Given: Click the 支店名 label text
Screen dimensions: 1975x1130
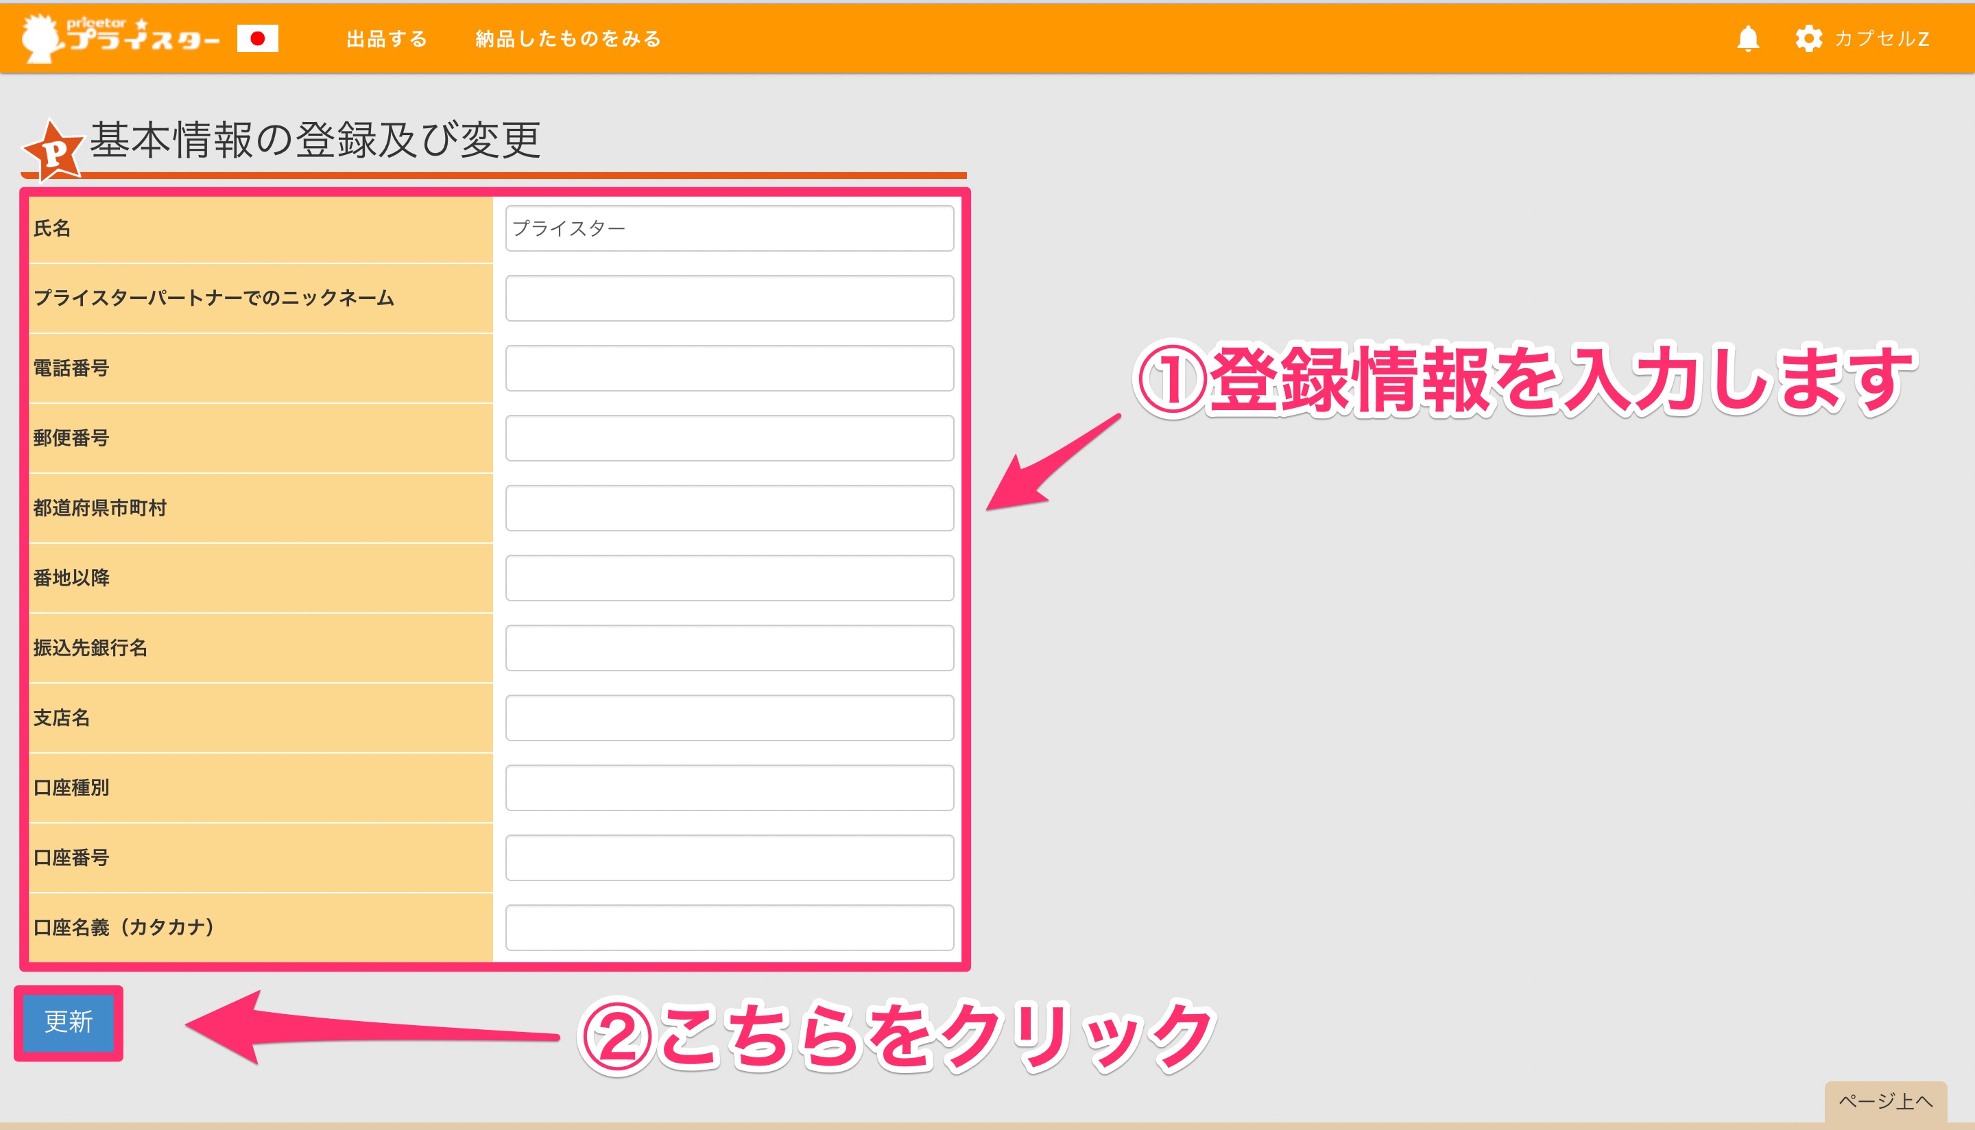Looking at the screenshot, I should 61,717.
